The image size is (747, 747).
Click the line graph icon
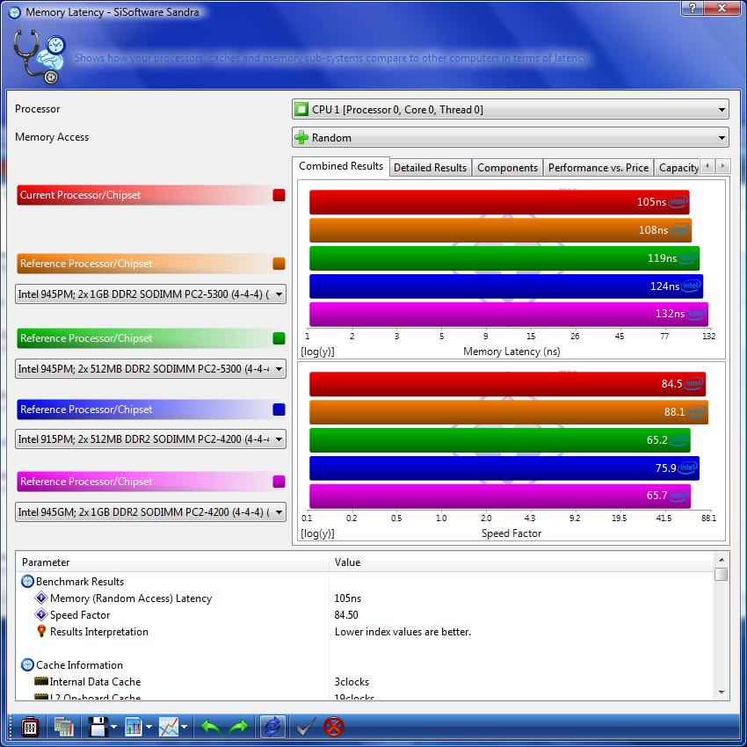[169, 727]
